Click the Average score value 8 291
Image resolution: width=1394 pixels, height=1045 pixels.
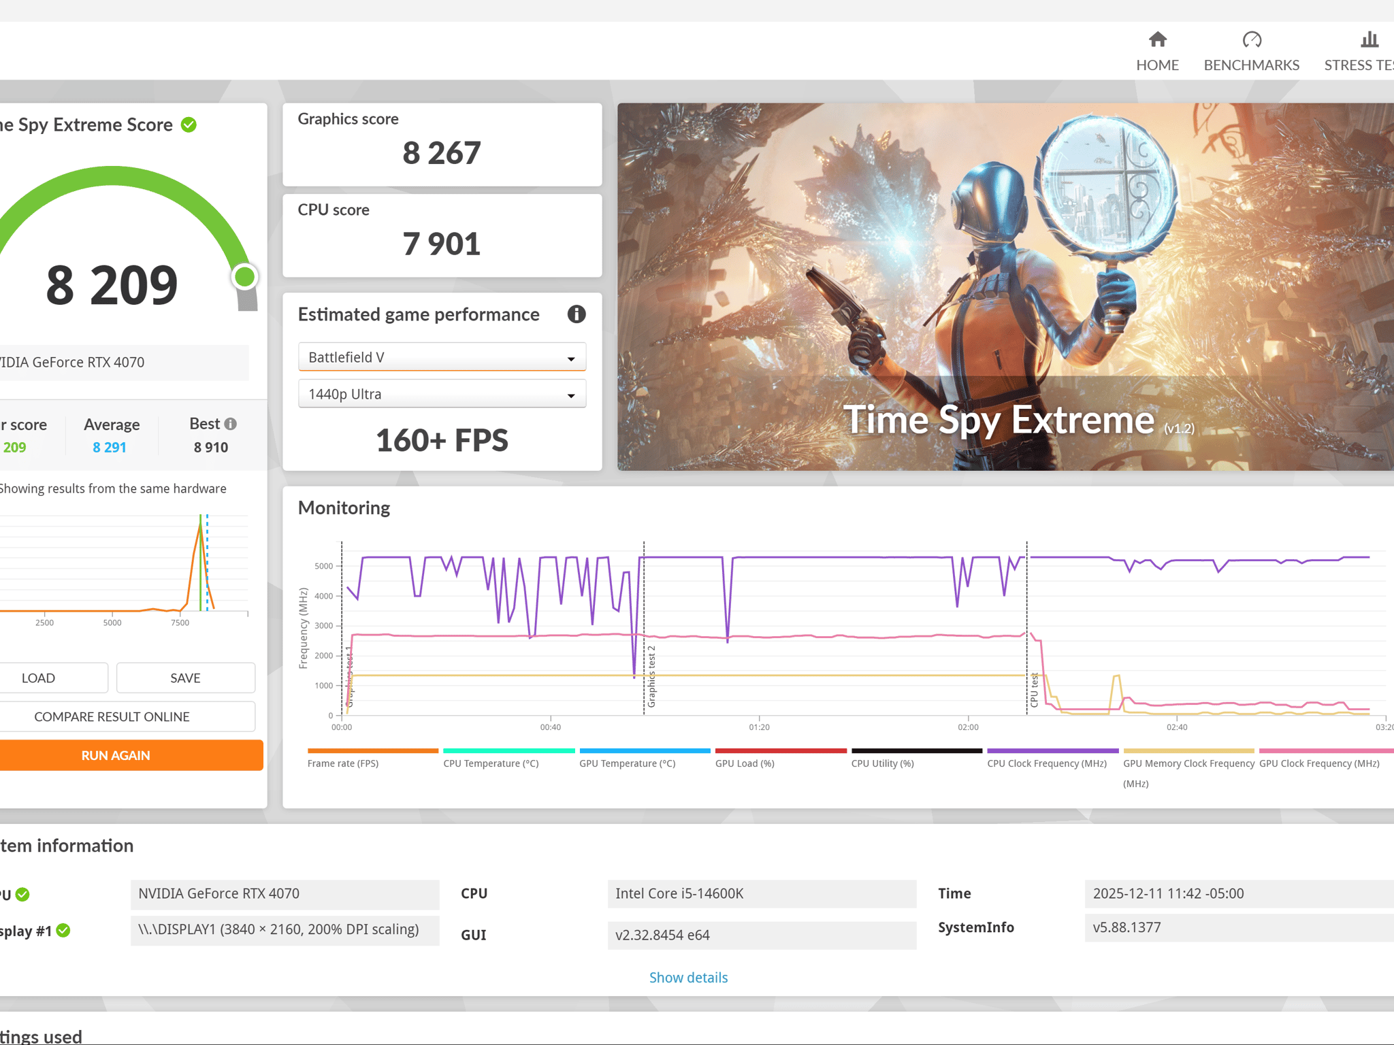point(110,448)
